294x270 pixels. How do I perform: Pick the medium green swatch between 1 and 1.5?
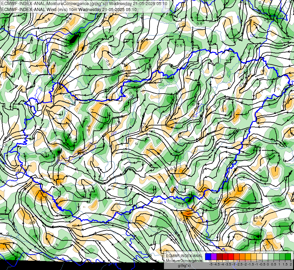(282, 257)
